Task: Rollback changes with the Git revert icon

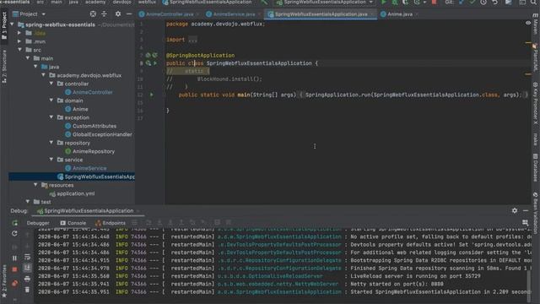Action: pyautogui.click(x=495, y=2)
